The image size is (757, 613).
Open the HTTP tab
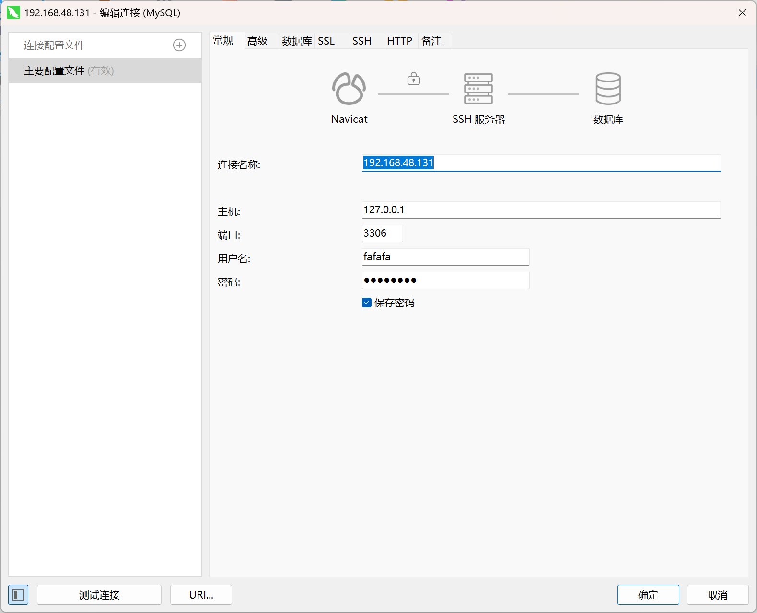(400, 41)
